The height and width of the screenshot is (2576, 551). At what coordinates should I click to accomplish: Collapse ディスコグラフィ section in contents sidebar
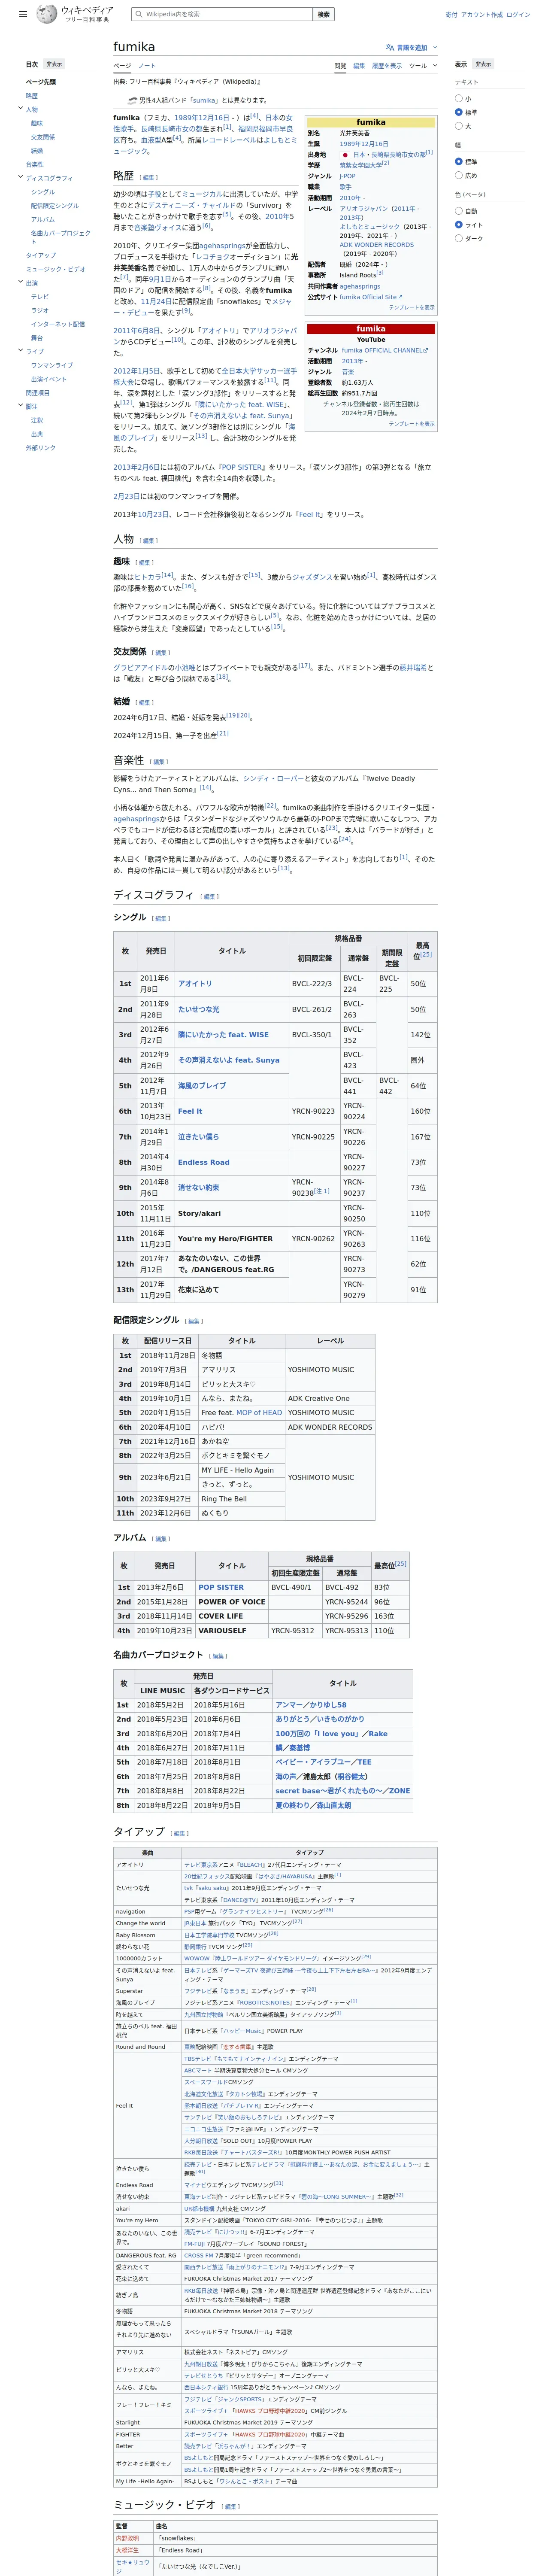(20, 177)
